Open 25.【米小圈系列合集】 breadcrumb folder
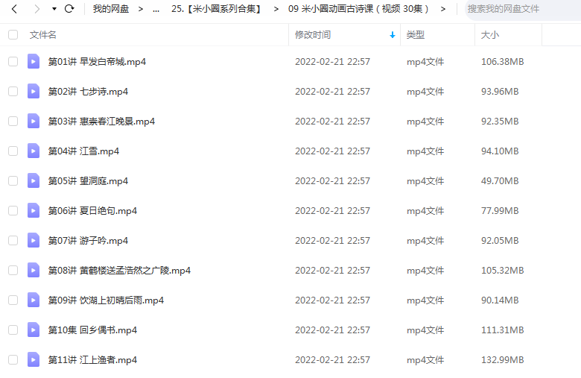 pos(218,9)
